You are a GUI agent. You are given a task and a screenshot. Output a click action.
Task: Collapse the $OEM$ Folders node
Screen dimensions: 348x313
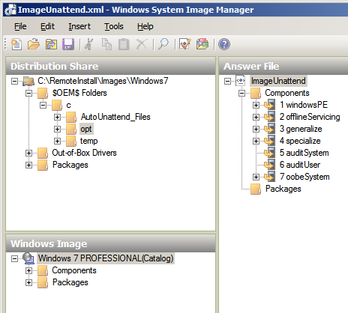[x=28, y=93]
